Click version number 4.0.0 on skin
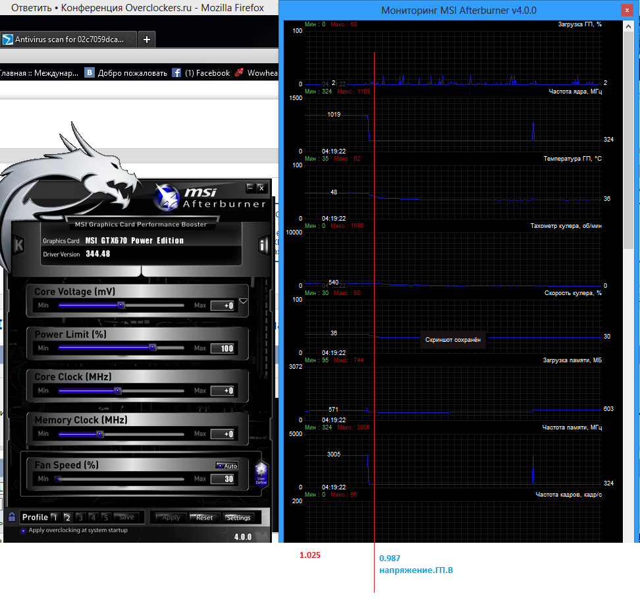 pyautogui.click(x=243, y=537)
